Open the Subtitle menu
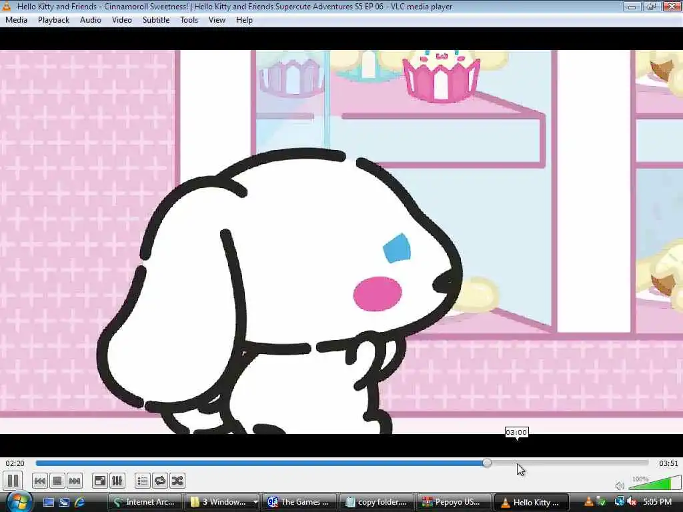The height and width of the screenshot is (512, 683). pos(156,20)
